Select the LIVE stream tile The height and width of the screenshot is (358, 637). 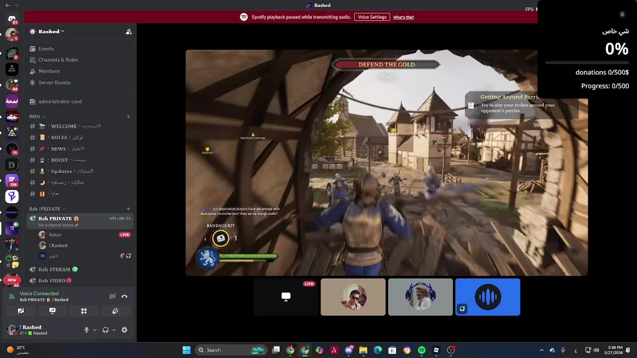[286, 297]
